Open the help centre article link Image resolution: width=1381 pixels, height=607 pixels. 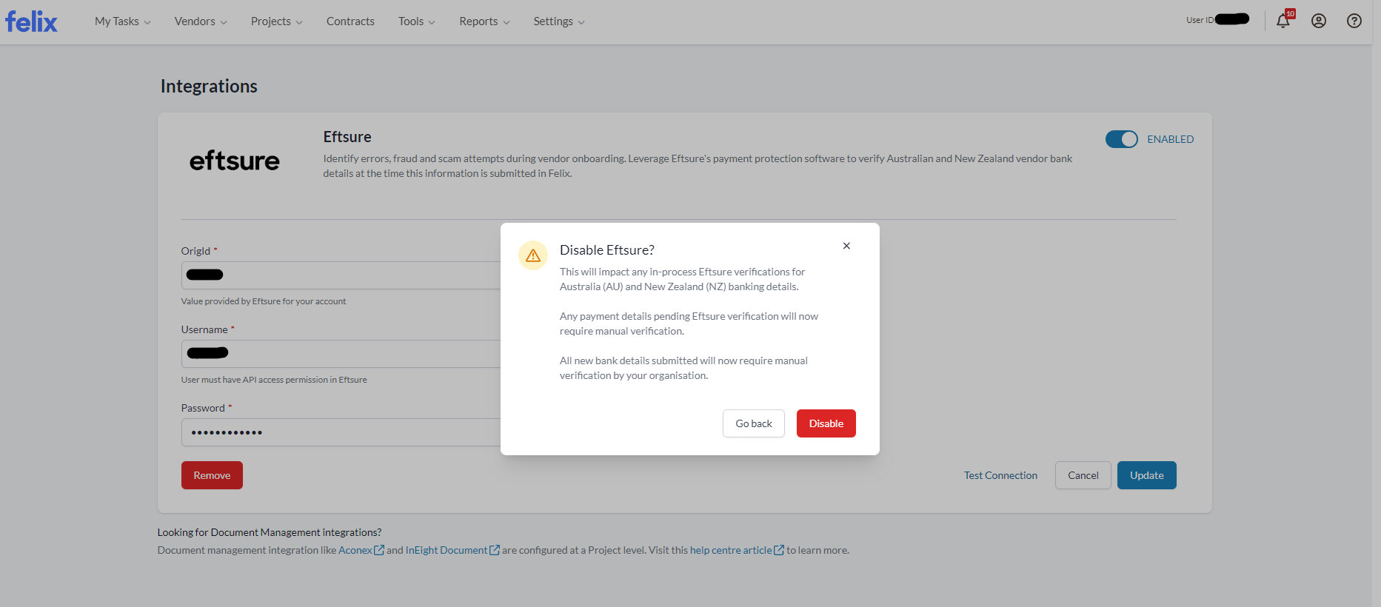[x=731, y=550]
